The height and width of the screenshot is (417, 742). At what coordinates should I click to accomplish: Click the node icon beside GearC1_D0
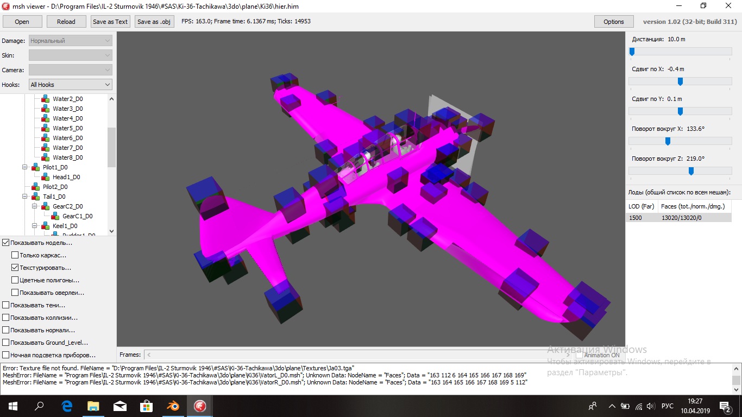[x=55, y=216]
